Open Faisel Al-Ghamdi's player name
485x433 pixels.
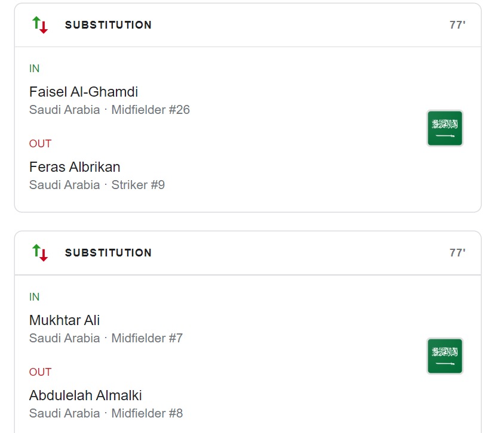click(84, 92)
